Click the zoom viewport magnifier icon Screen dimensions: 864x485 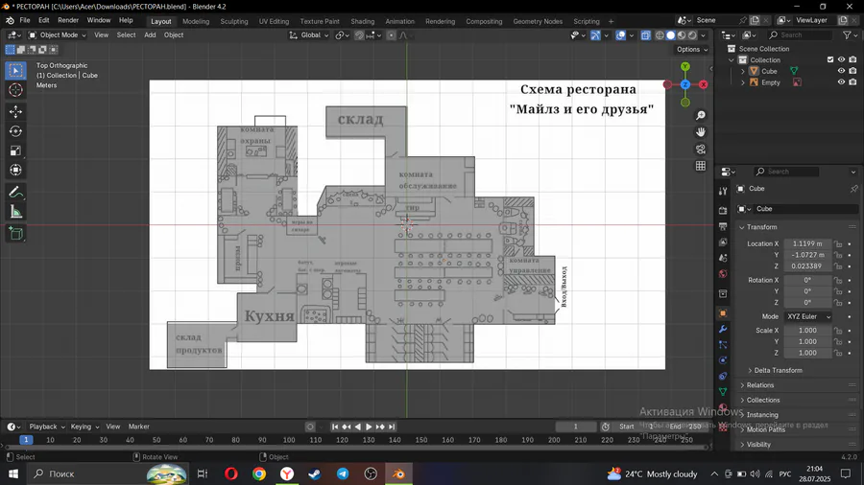click(701, 115)
